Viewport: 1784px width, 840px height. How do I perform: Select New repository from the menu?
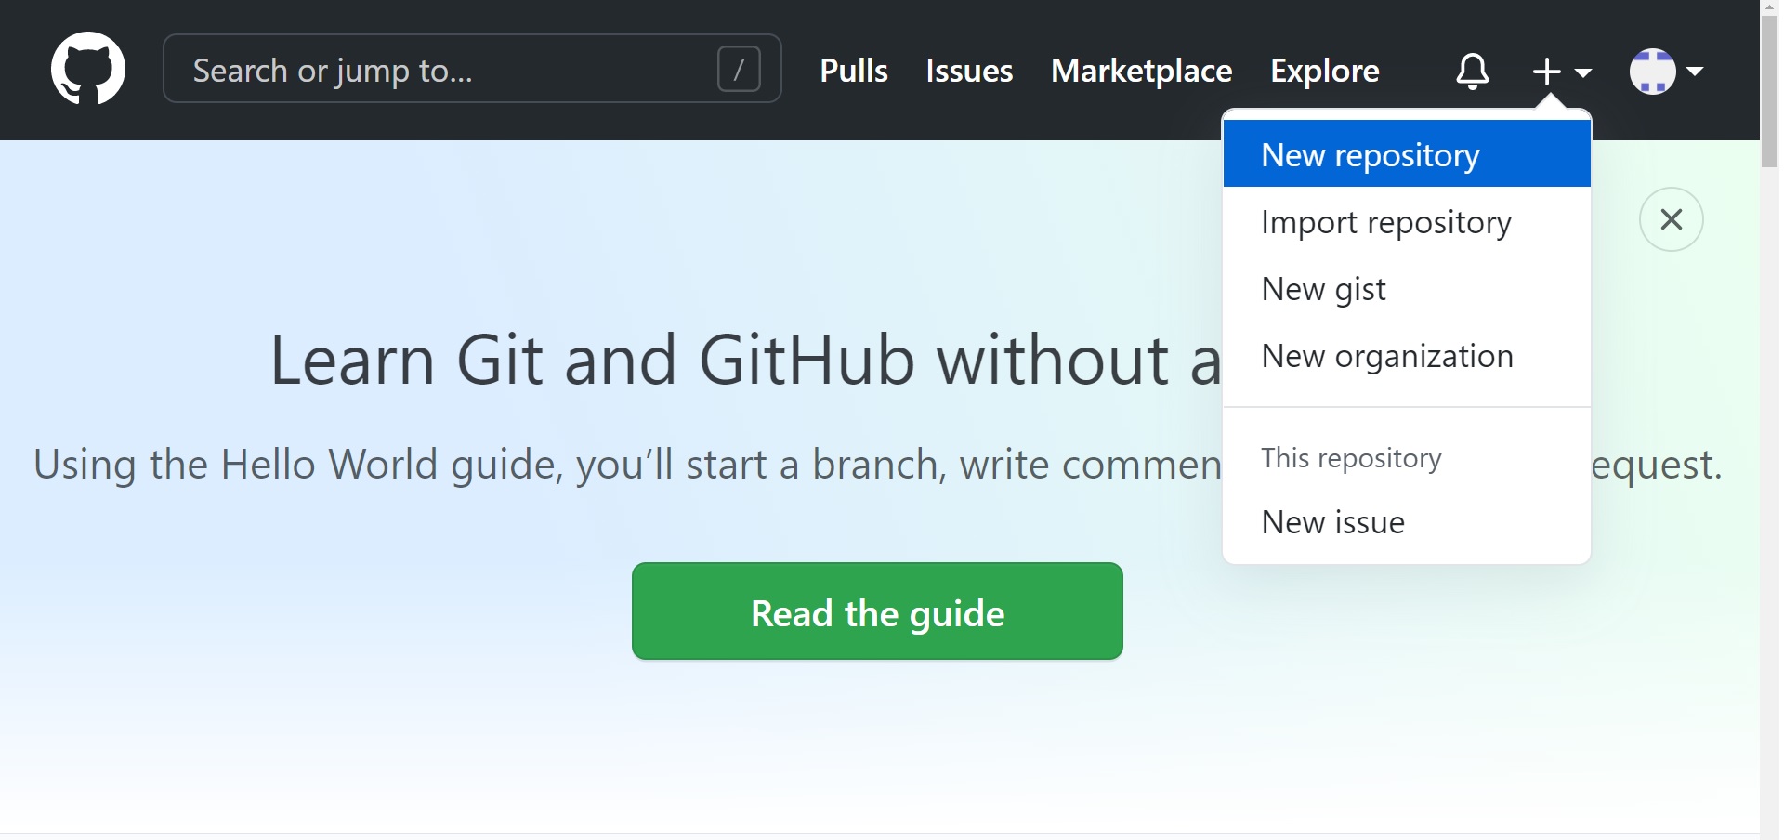(x=1370, y=154)
